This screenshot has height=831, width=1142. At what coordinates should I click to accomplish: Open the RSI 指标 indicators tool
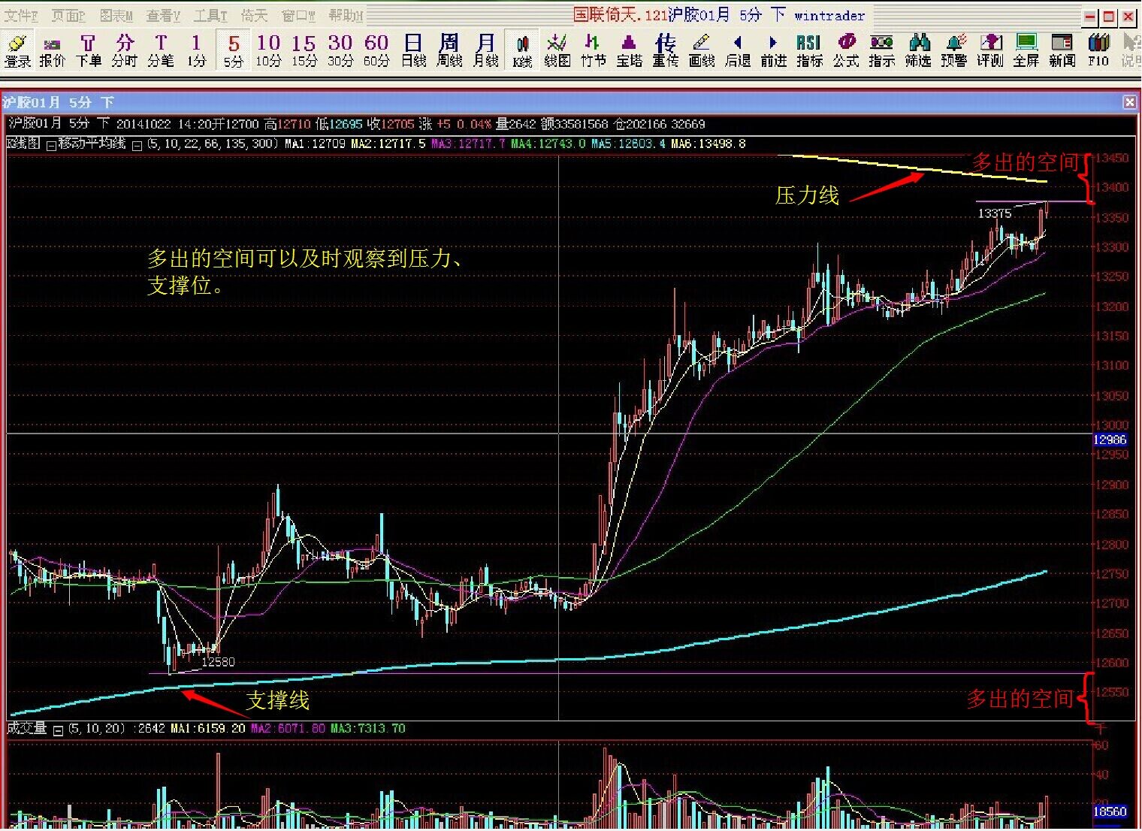pyautogui.click(x=809, y=50)
